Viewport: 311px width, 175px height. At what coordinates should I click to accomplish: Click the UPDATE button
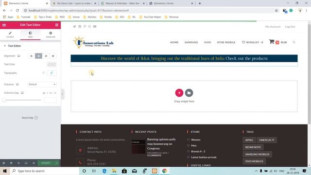(46, 163)
